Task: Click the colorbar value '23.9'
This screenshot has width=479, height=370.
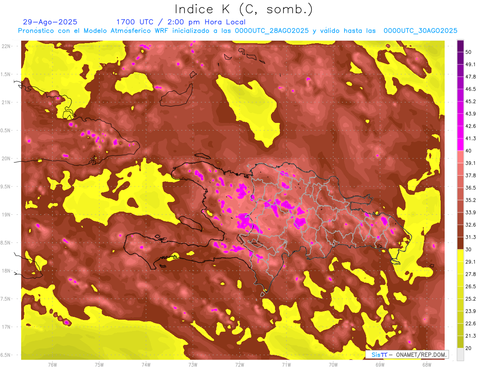Action: tap(470, 311)
